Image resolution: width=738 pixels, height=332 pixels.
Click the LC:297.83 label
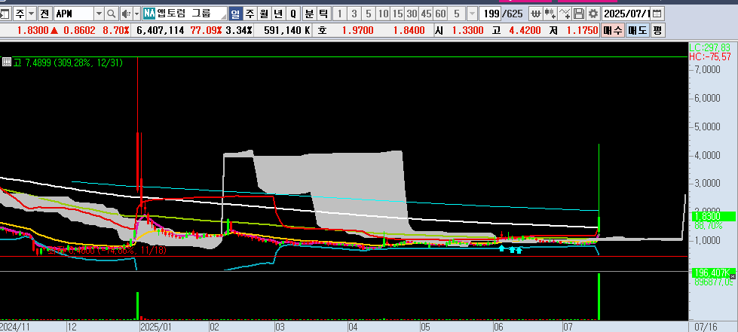point(711,47)
